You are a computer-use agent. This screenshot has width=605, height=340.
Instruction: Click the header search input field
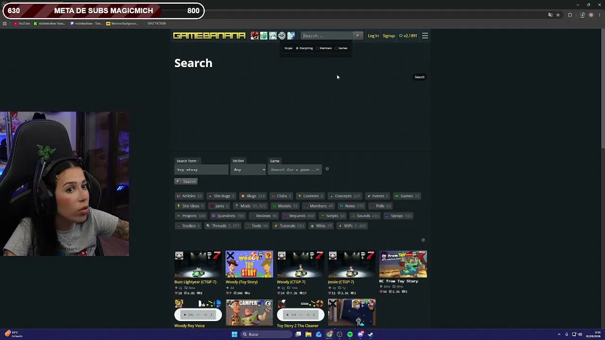click(327, 35)
